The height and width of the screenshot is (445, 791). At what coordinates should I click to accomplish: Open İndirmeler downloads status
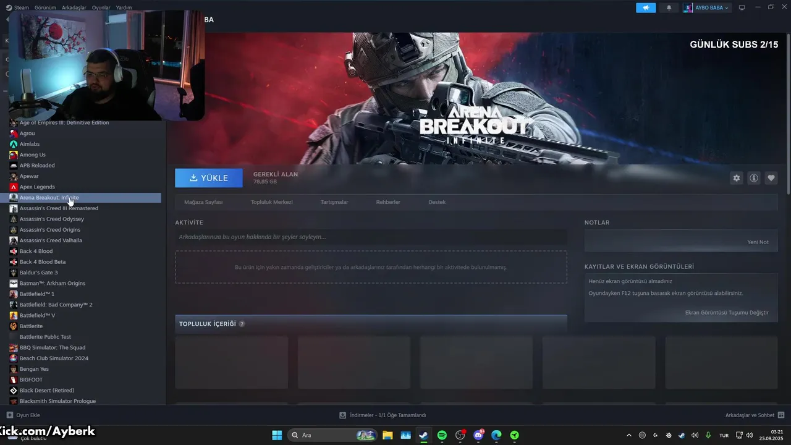pos(383,415)
